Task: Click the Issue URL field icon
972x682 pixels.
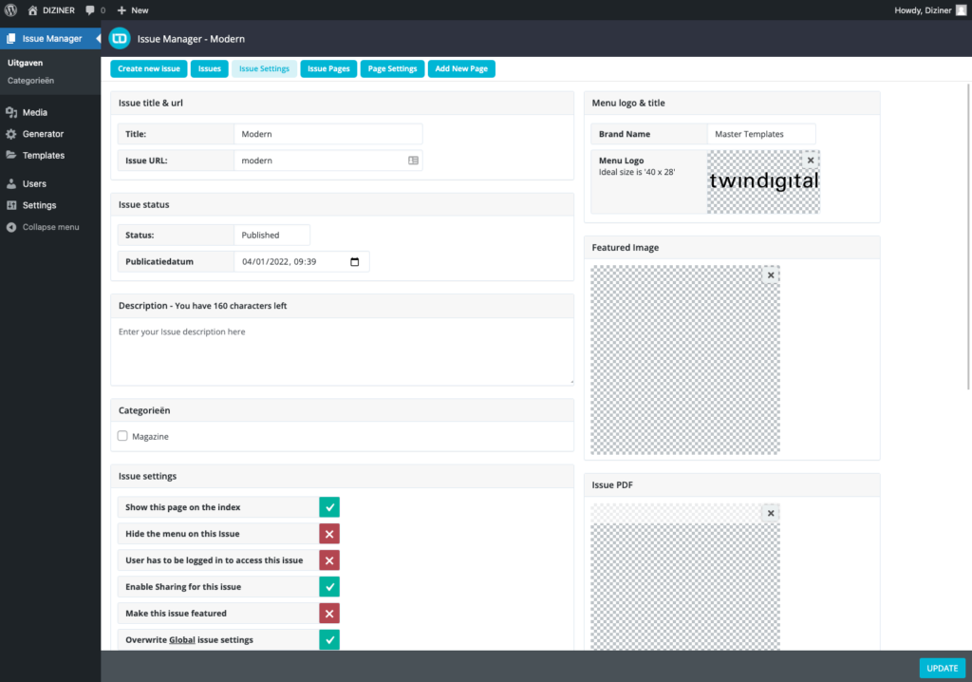Action: (413, 161)
